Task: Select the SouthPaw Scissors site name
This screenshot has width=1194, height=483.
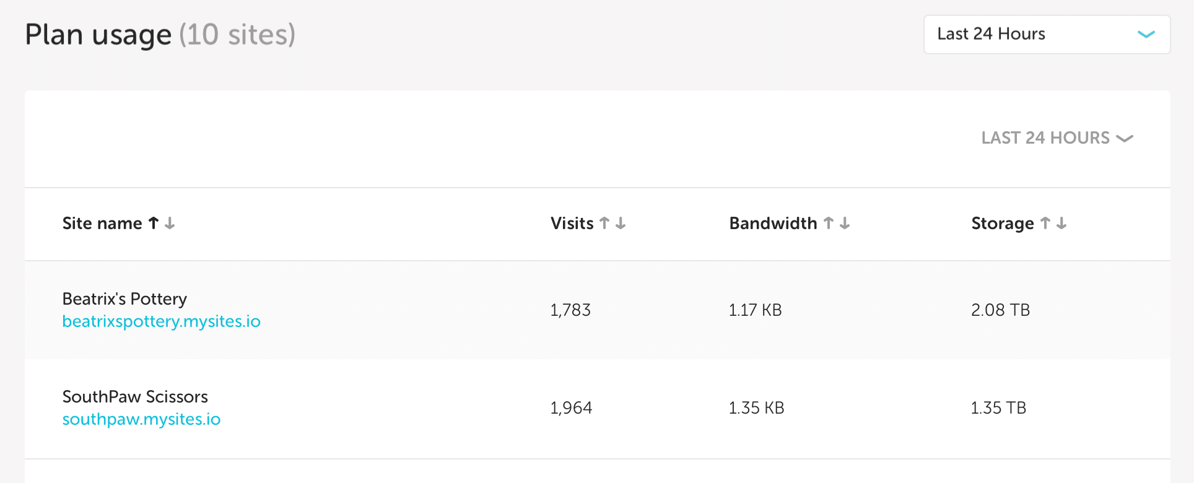Action: (x=135, y=397)
